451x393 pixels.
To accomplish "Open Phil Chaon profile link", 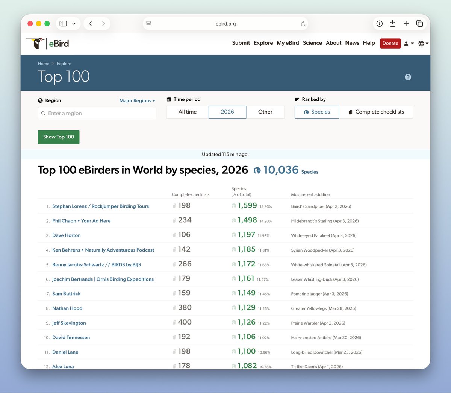I will pos(81,221).
